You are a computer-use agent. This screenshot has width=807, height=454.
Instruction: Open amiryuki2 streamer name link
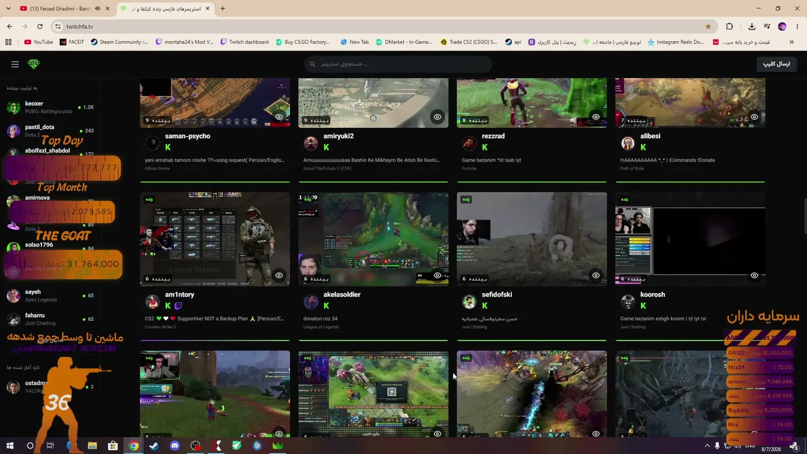339,136
